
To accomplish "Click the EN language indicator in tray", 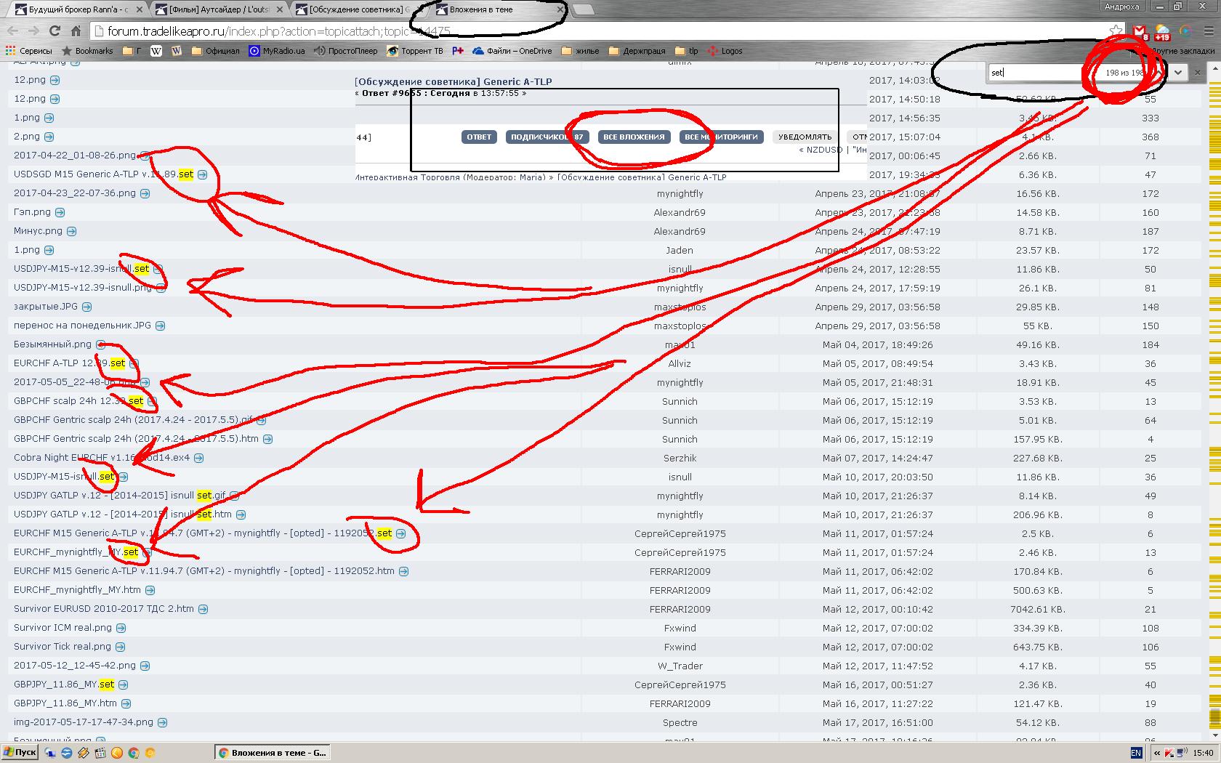I will coord(1136,753).
